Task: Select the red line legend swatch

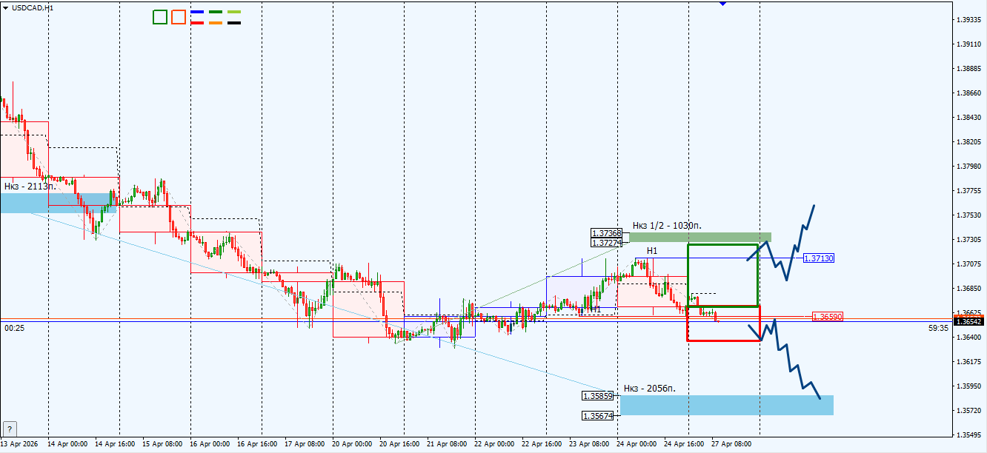Action: (197, 23)
